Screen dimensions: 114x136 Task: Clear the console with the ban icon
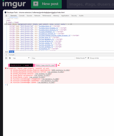10,58
